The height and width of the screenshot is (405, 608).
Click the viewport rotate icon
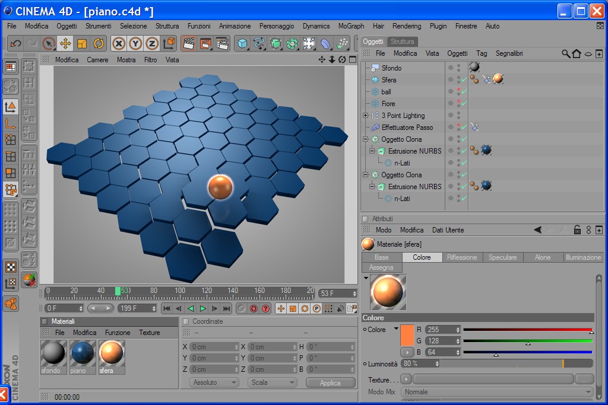pyautogui.click(x=342, y=60)
